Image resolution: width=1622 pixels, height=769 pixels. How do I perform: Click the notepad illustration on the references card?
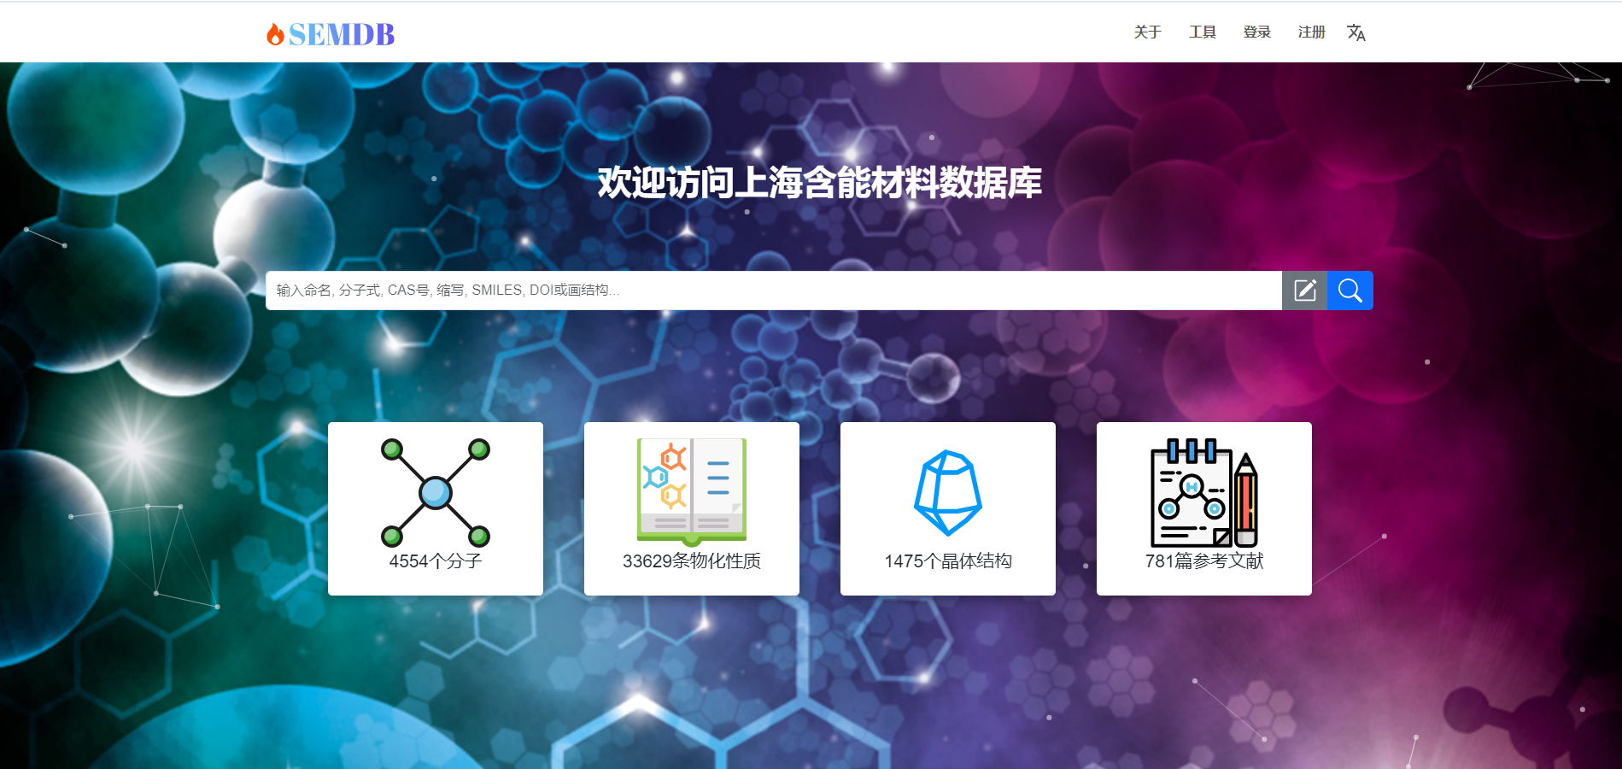1191,494
